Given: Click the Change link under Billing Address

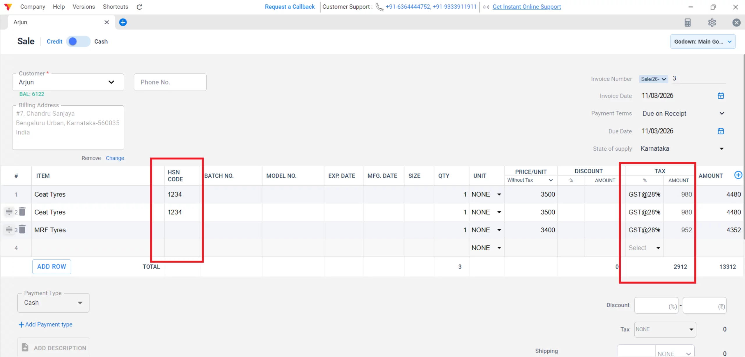Looking at the screenshot, I should 115,158.
